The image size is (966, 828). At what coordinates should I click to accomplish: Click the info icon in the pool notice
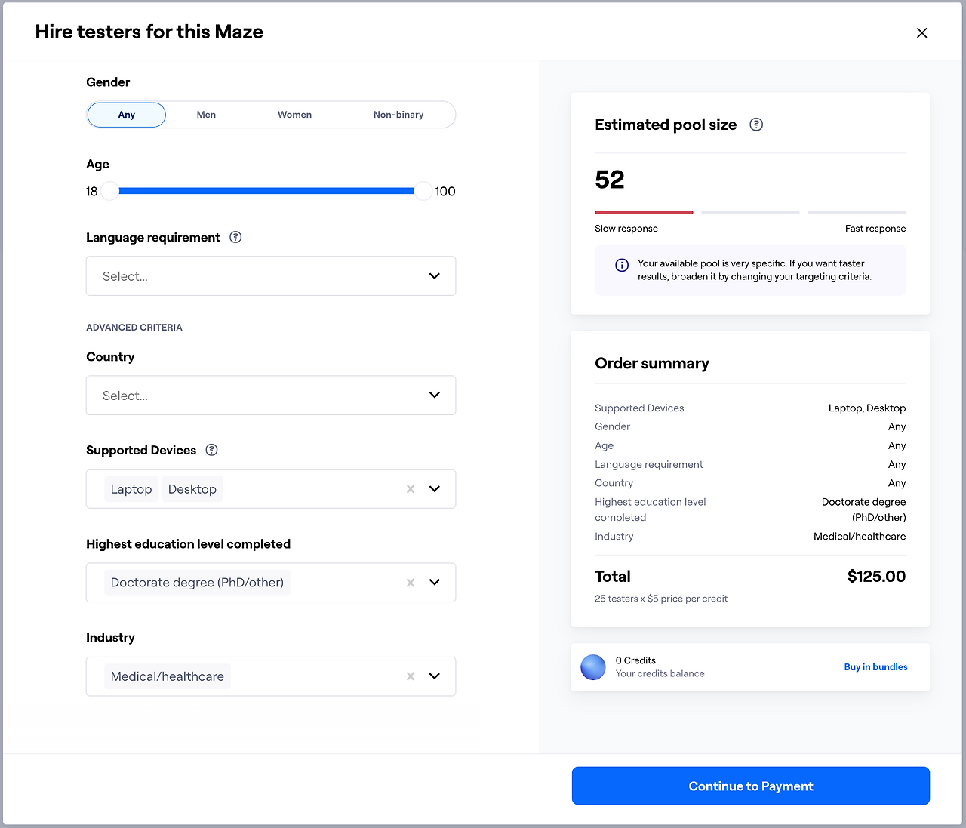click(x=622, y=265)
